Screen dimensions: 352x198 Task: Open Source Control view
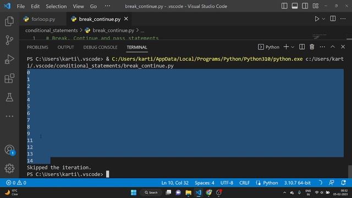tap(9, 40)
